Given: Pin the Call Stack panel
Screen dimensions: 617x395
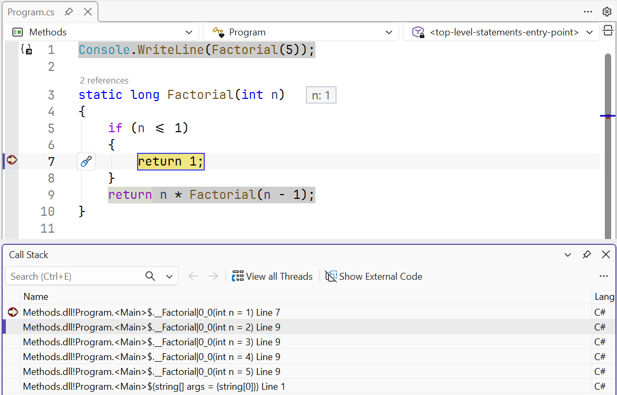Looking at the screenshot, I should click(x=587, y=255).
